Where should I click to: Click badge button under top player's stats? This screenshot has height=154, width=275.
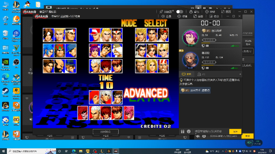(x=209, y=40)
